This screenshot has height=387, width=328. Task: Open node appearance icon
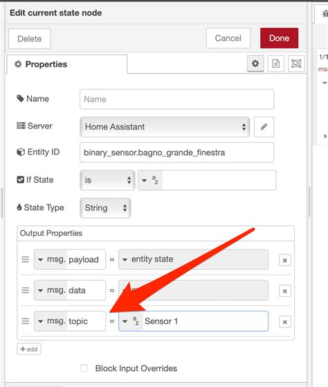point(296,64)
